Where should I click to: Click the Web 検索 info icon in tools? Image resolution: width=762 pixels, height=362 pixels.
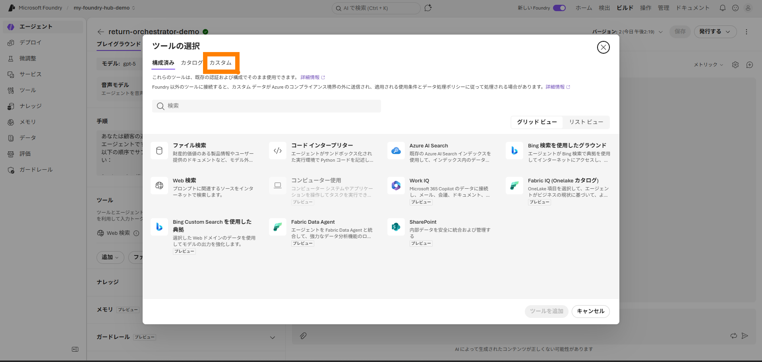pyautogui.click(x=136, y=233)
